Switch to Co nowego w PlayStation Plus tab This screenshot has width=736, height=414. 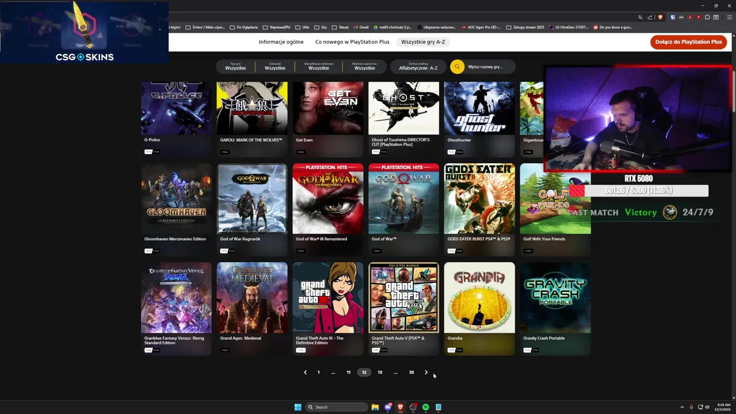tap(352, 42)
